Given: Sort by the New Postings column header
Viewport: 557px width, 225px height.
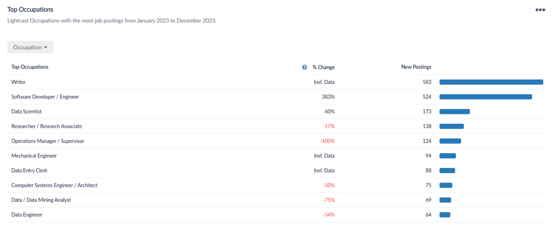Looking at the screenshot, I should click(x=416, y=67).
